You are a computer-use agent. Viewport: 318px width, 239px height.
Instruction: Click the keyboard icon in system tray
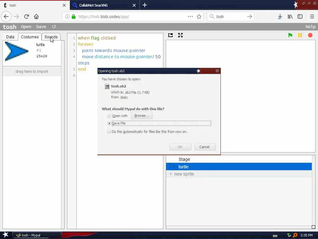pos(275,236)
